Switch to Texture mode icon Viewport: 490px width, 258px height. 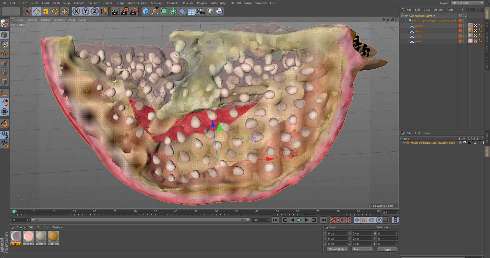pyautogui.click(x=4, y=44)
